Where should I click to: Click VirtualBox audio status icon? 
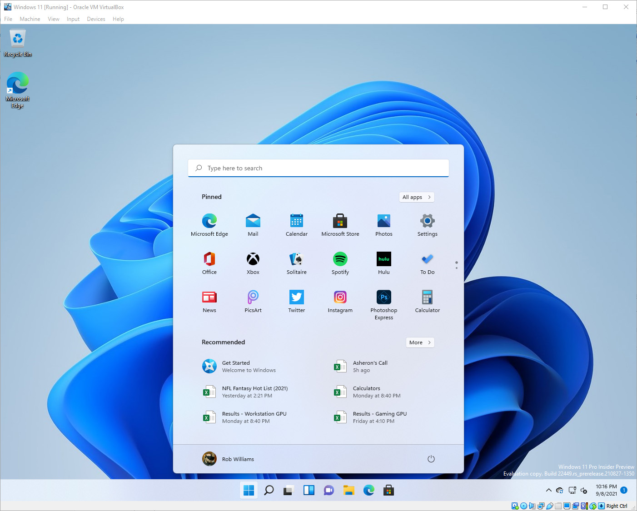532,506
